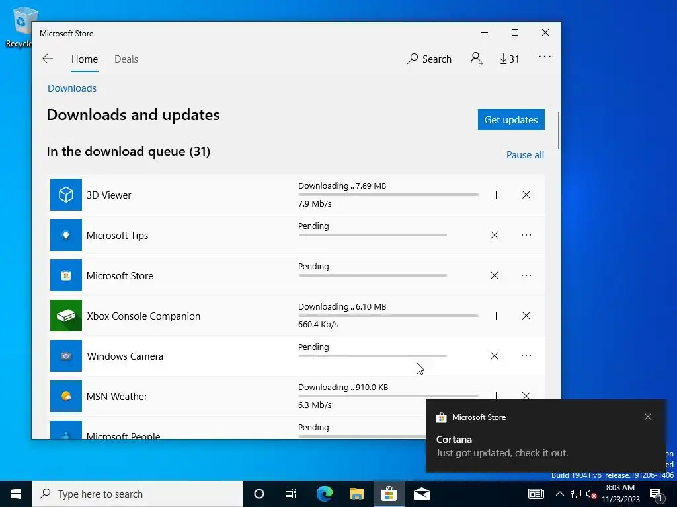Open more options for Windows Camera
The height and width of the screenshot is (507, 677).
click(x=526, y=356)
